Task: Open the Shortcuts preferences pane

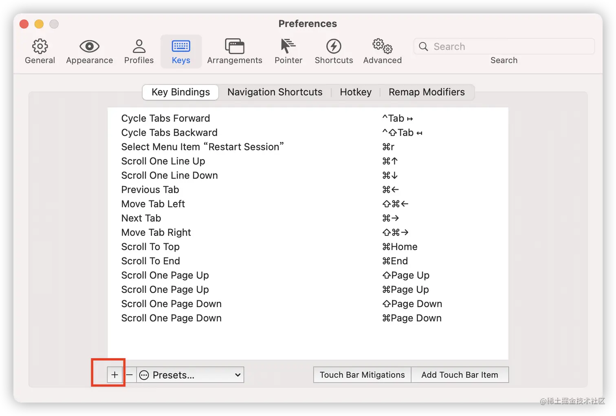Action: click(334, 51)
